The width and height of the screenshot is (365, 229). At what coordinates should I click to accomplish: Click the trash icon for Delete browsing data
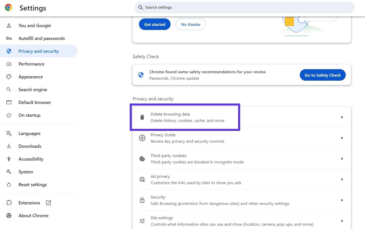[142, 117]
